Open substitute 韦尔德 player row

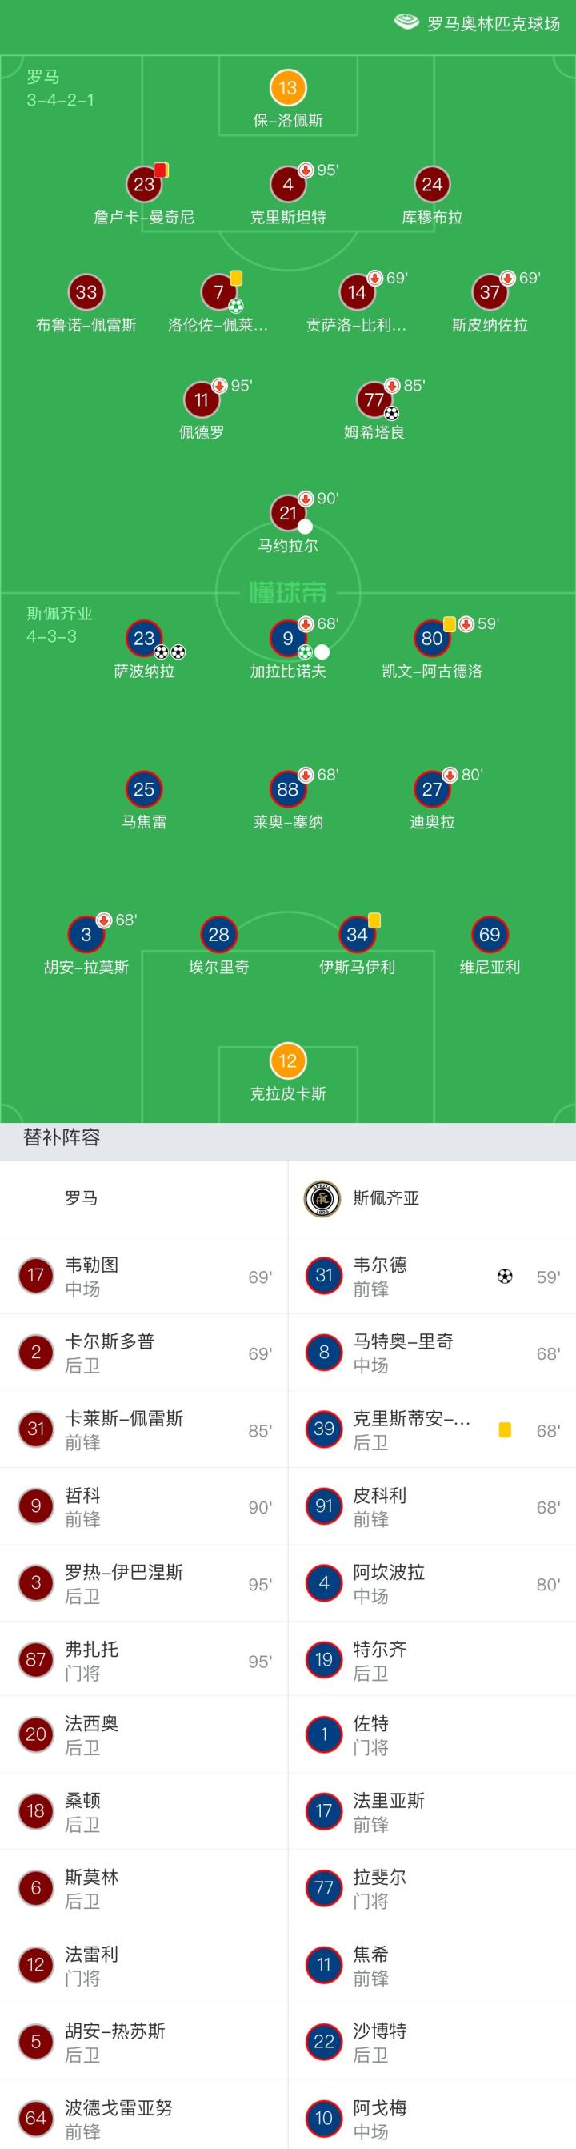pos(432,1276)
